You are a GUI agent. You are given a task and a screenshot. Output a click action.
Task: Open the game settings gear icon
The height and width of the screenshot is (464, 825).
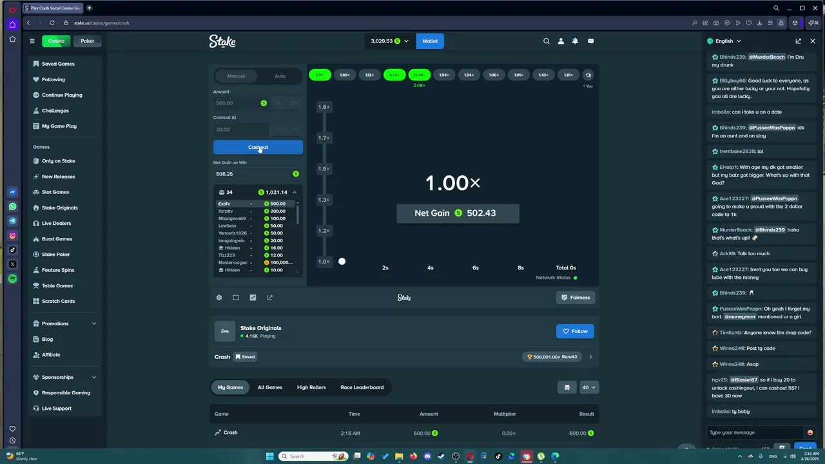(219, 298)
